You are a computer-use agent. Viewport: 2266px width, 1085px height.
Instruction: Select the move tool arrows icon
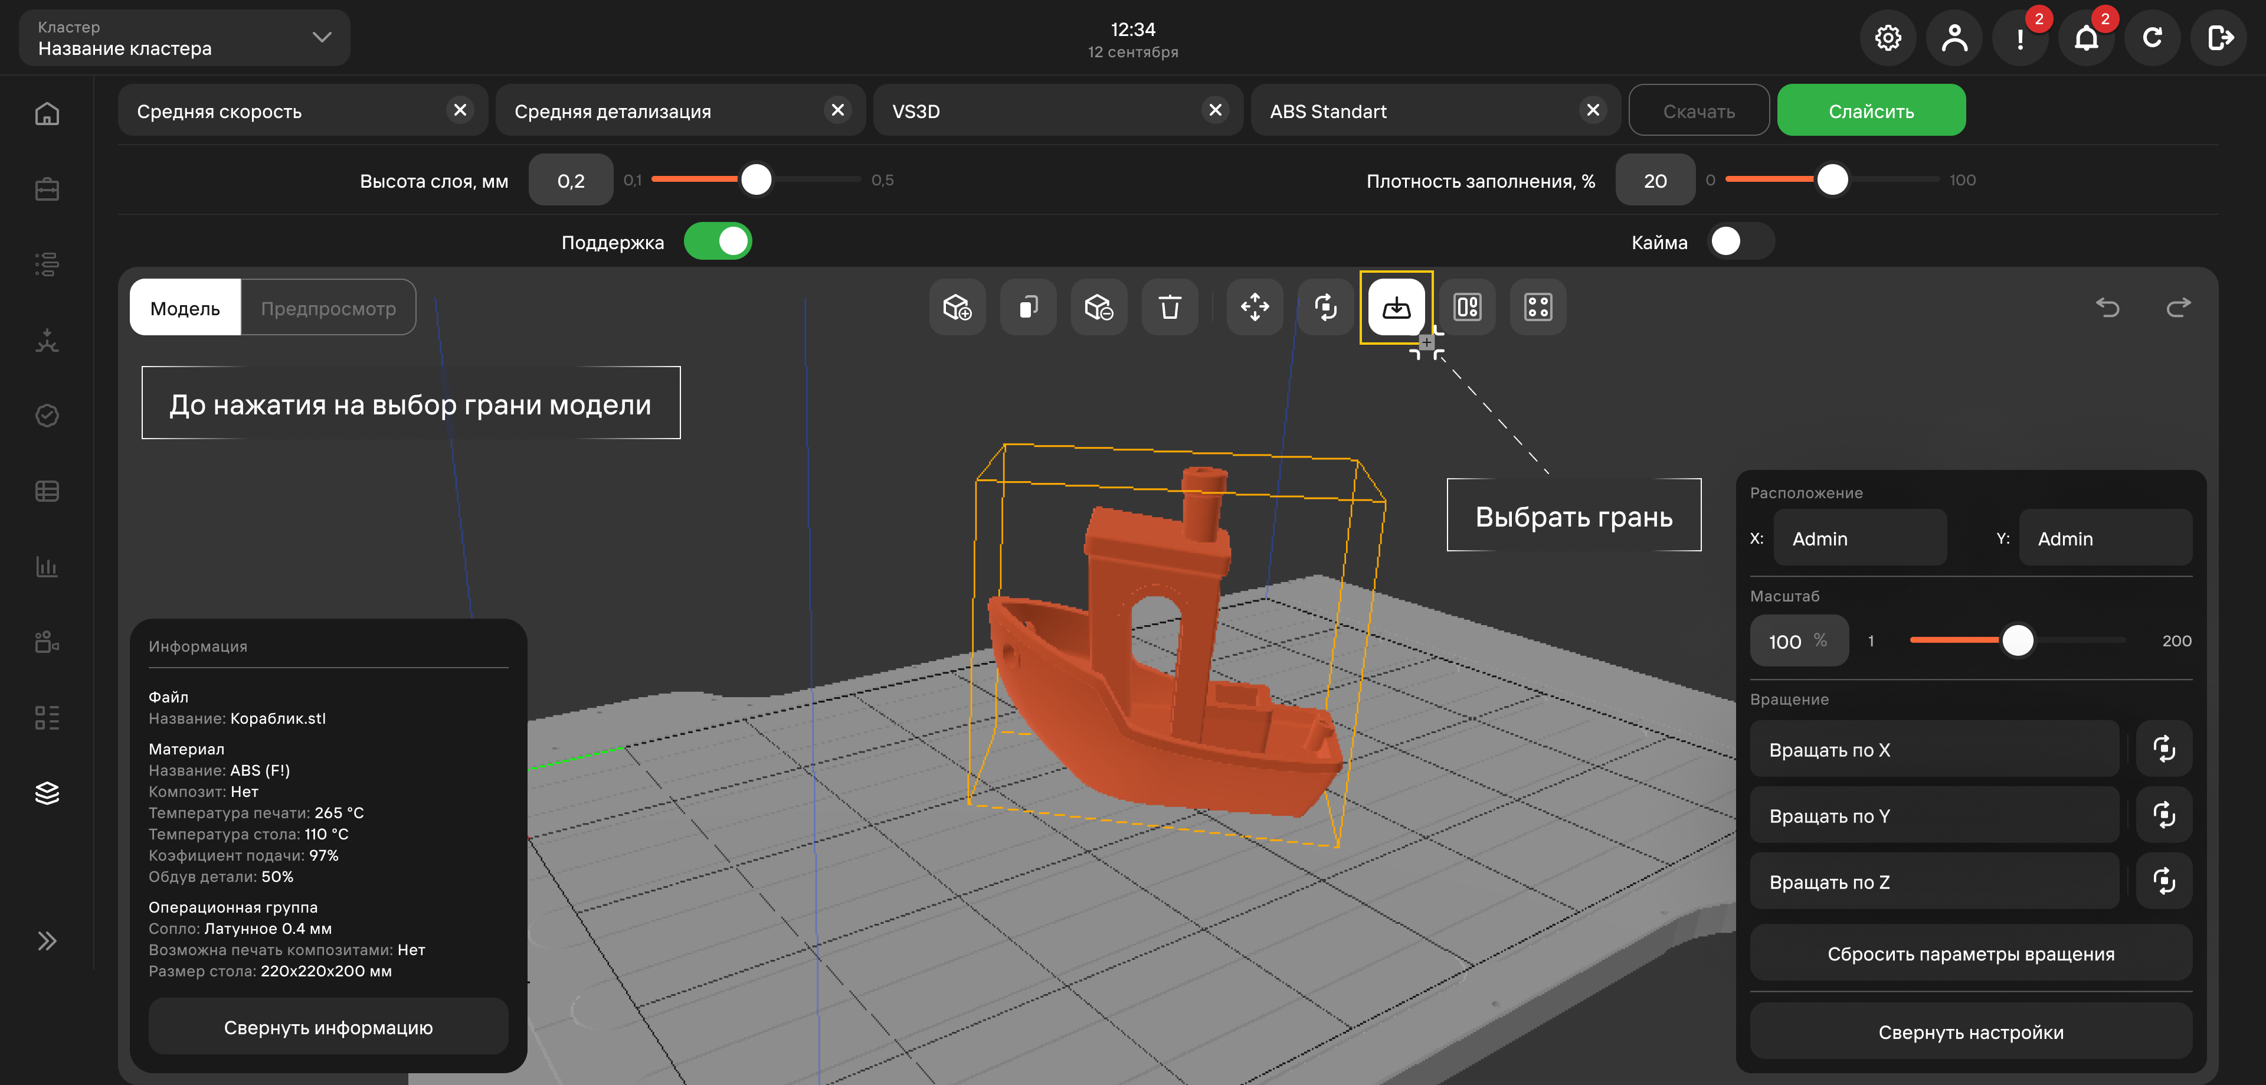[1255, 307]
